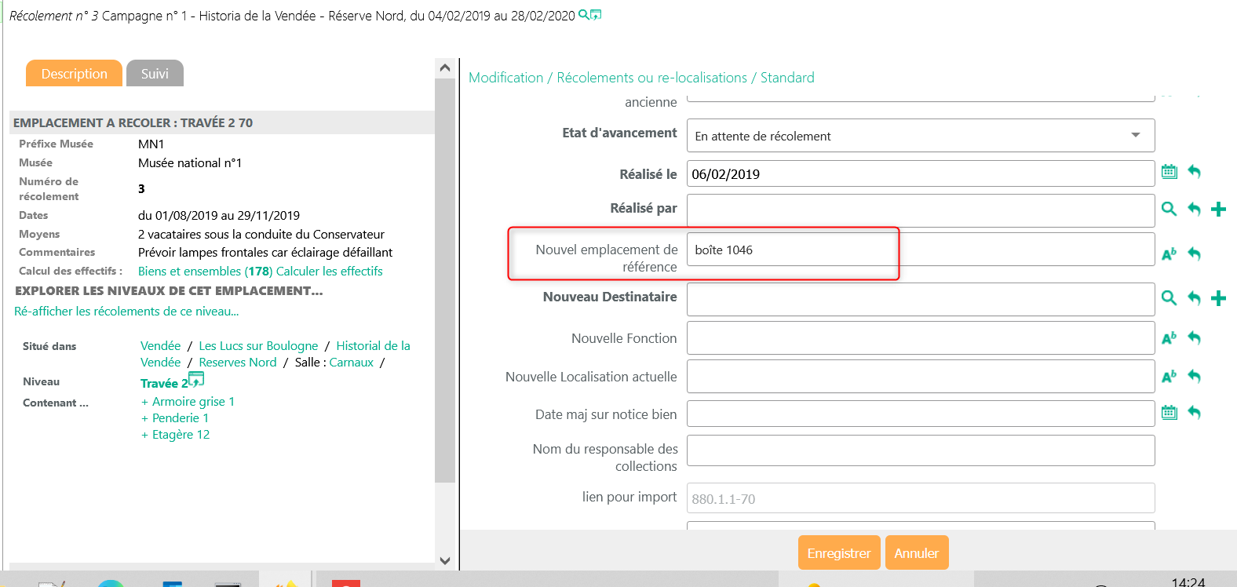Search for a Nouveau Destinataire
Viewport: 1237px width, 587px height.
1169,298
